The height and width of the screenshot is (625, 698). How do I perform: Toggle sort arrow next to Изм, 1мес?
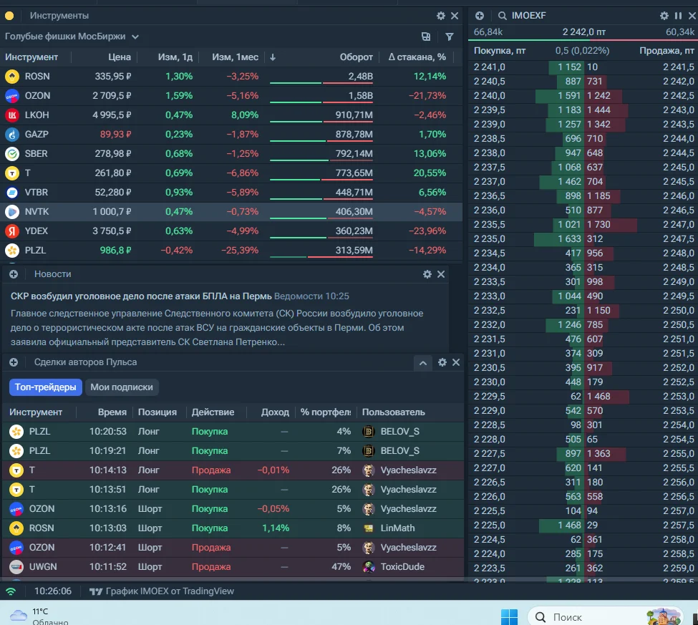click(x=273, y=57)
